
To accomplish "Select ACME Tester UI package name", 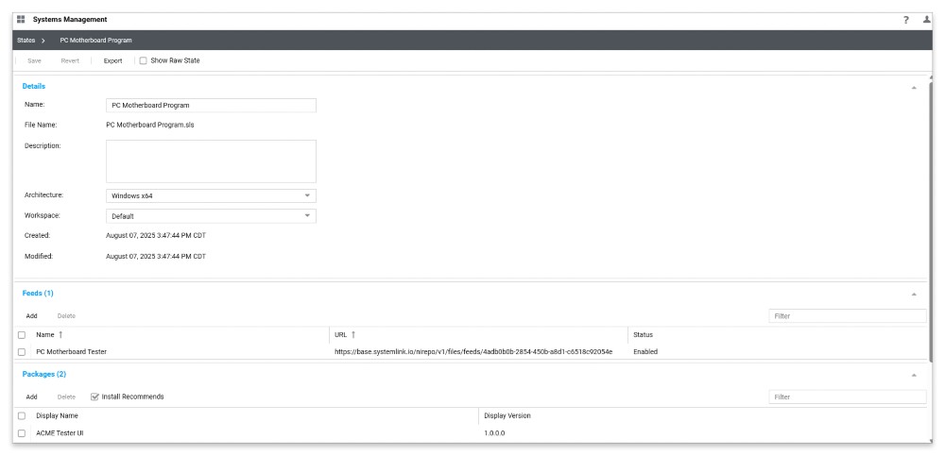I will pyautogui.click(x=60, y=433).
